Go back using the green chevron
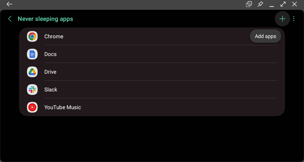Image resolution: width=304 pixels, height=162 pixels. [10, 19]
